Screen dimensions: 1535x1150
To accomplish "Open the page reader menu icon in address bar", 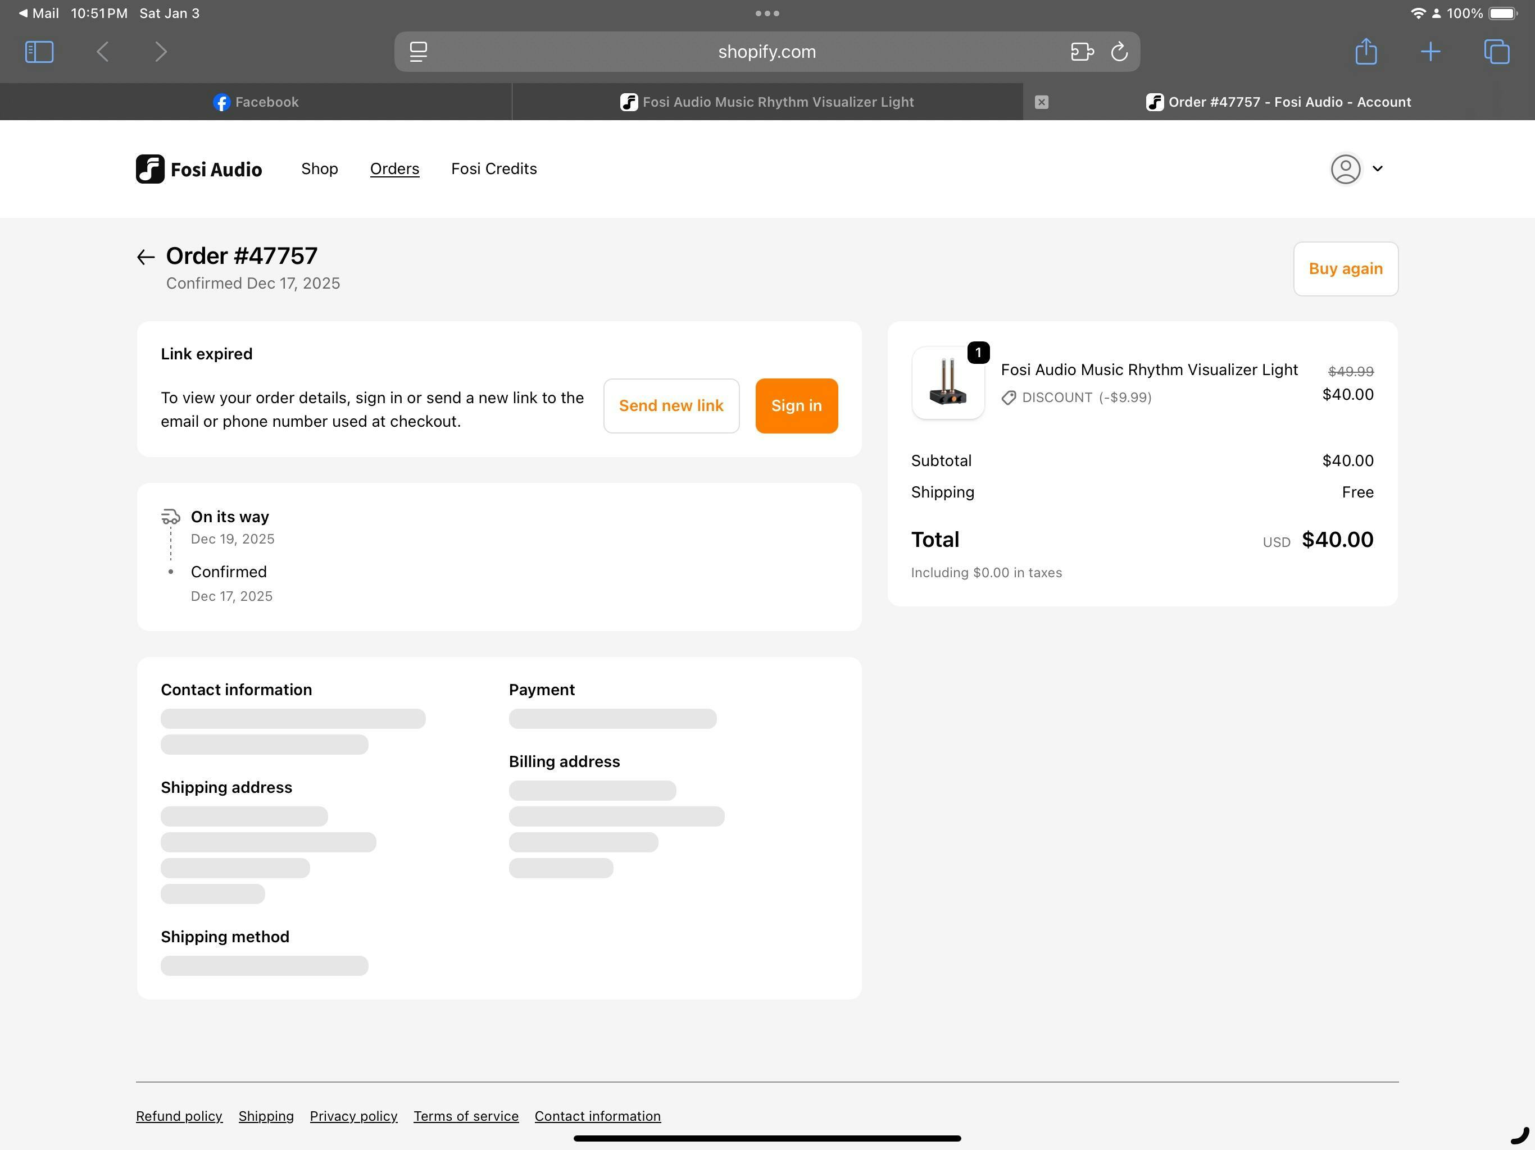I will [419, 52].
